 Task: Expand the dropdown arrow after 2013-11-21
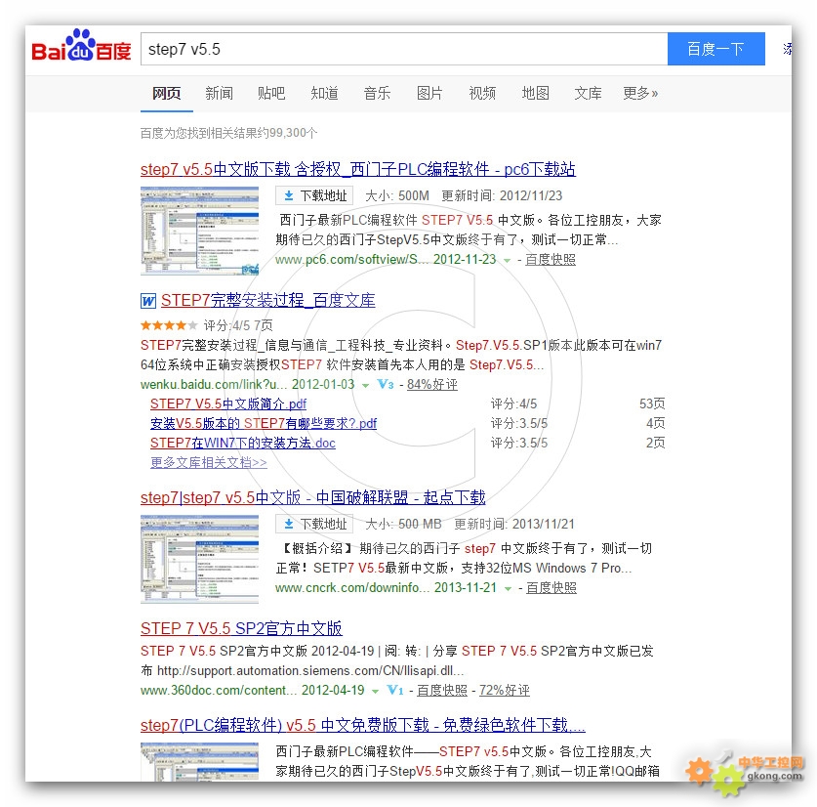[x=508, y=588]
